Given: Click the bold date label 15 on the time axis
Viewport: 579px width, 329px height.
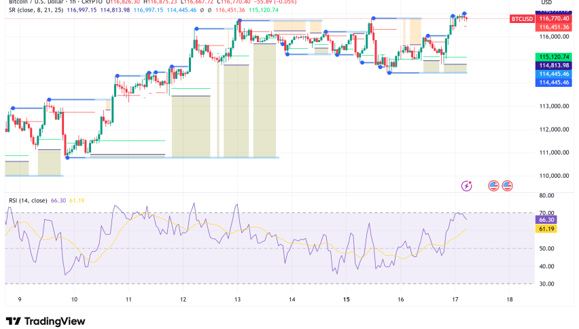Looking at the screenshot, I should click(x=347, y=300).
